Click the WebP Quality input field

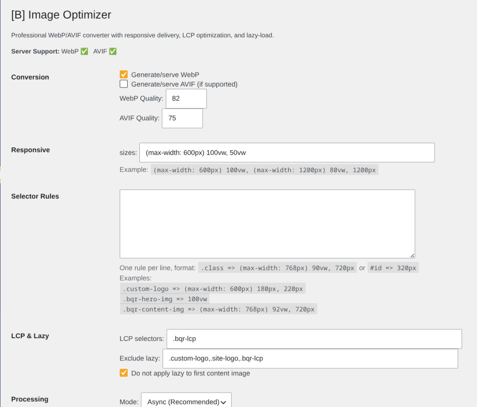pyautogui.click(x=186, y=99)
